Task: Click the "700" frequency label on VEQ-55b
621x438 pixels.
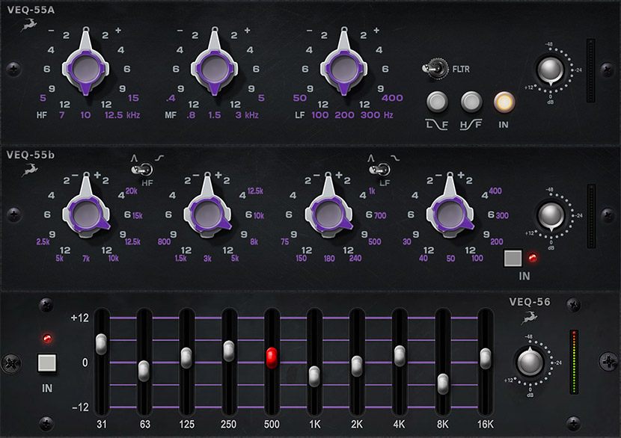Action: point(380,216)
